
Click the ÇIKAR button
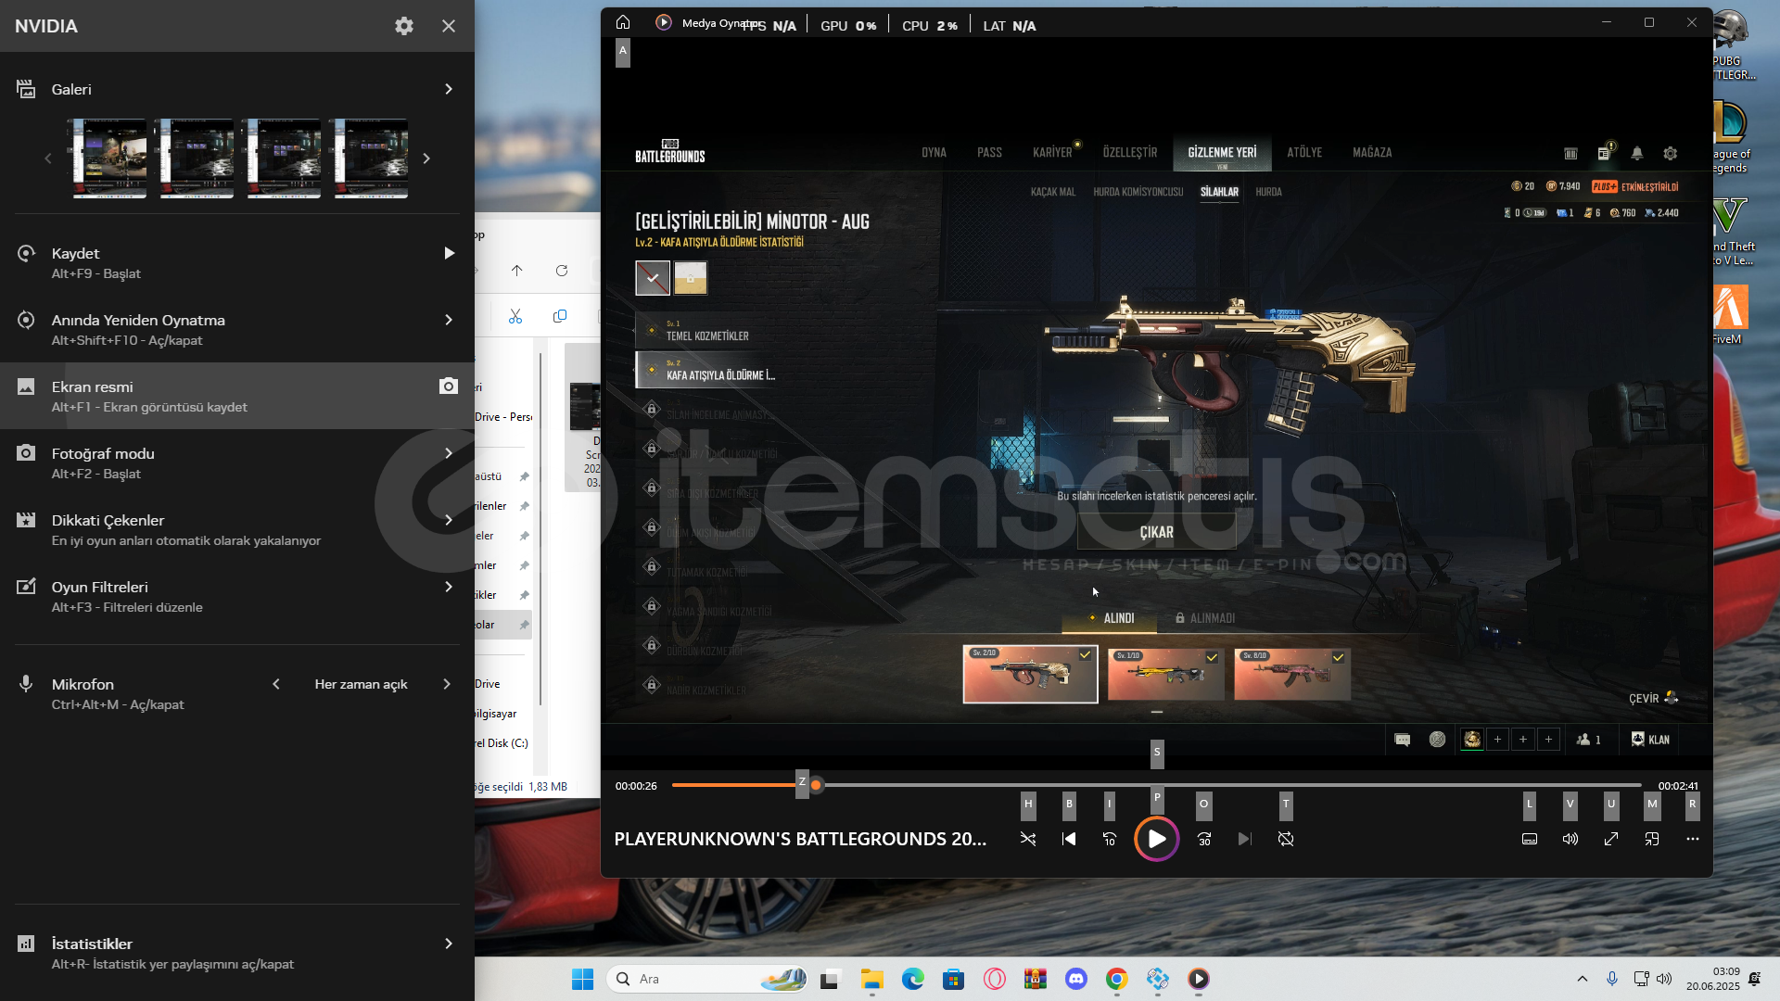tap(1156, 532)
